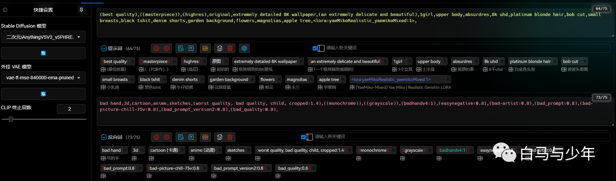Refresh the Stable Diffusion model list
This screenshot has width=616, height=181.
(x=43, y=53)
